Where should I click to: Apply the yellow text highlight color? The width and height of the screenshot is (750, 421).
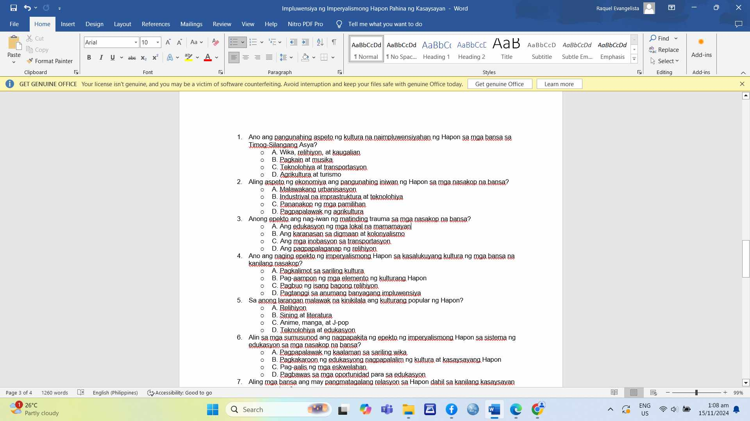click(189, 58)
